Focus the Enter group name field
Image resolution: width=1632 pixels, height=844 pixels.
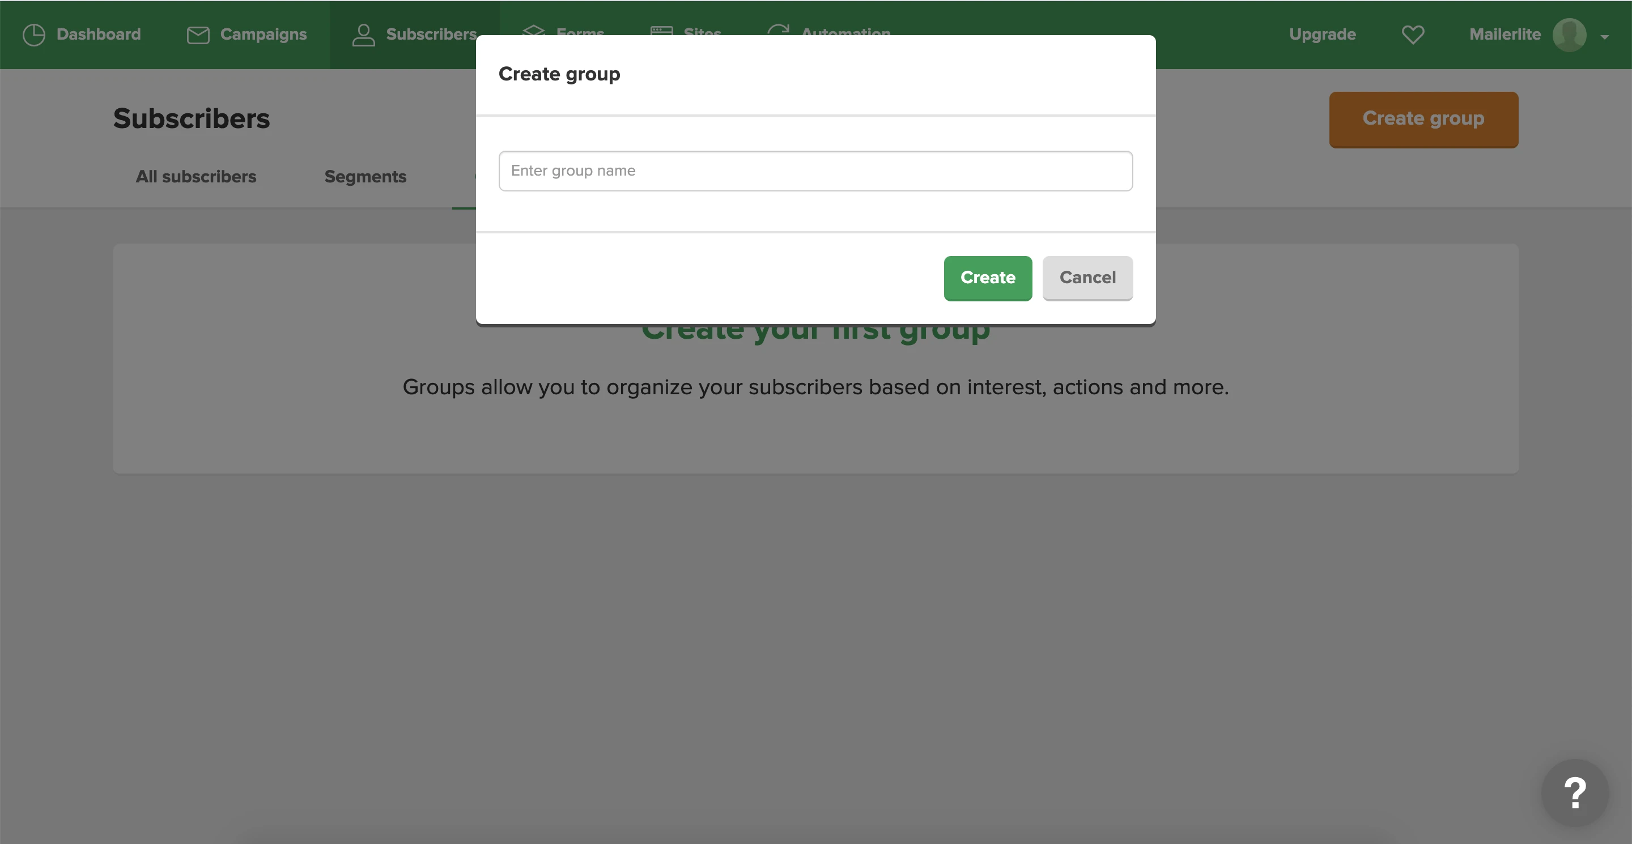click(815, 171)
